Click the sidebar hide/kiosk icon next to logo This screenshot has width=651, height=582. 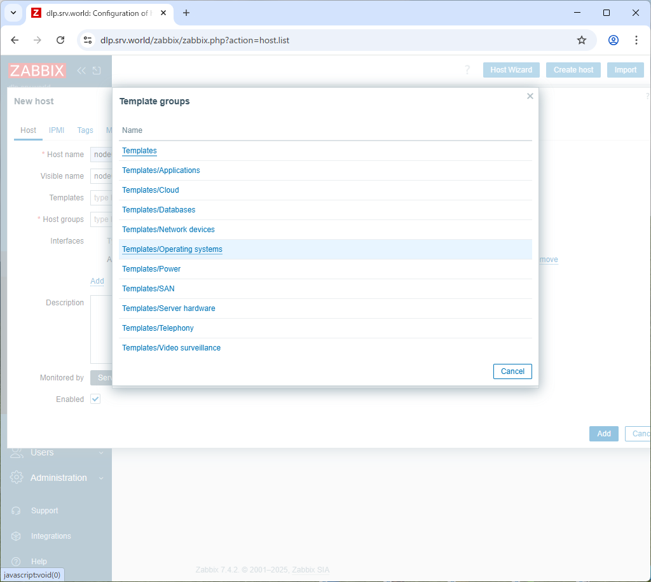tap(97, 71)
